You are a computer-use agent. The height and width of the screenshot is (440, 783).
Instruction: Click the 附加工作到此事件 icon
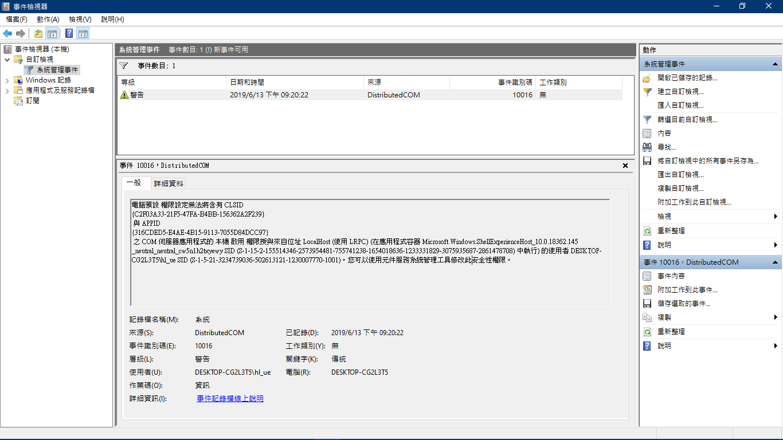tap(647, 290)
